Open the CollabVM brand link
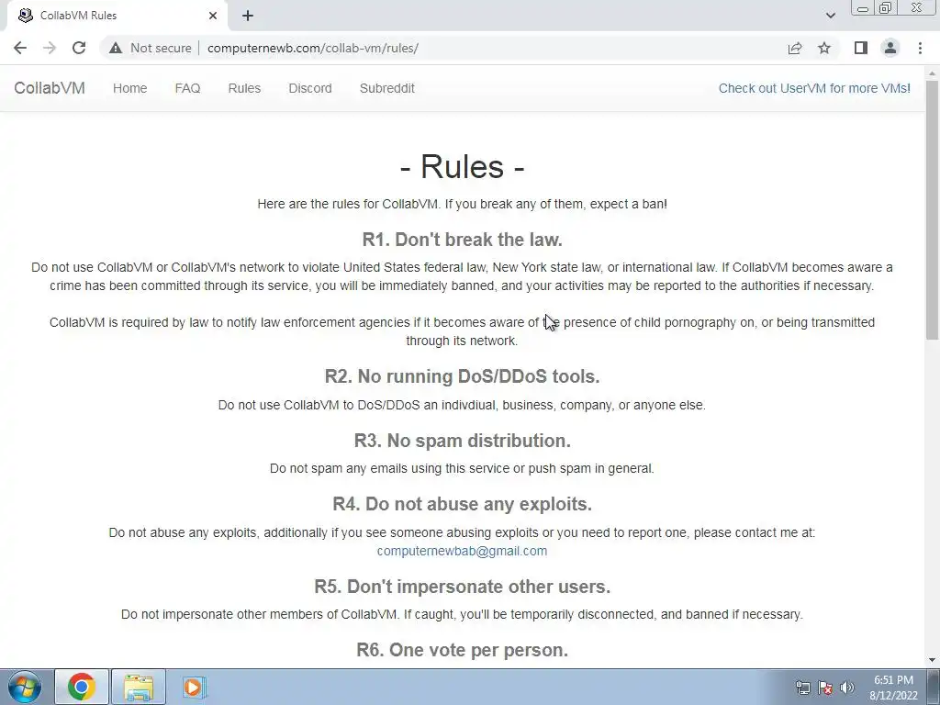This screenshot has width=940, height=705. [50, 88]
